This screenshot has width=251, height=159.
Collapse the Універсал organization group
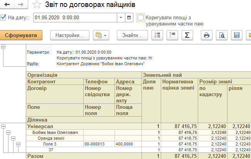[3, 126]
